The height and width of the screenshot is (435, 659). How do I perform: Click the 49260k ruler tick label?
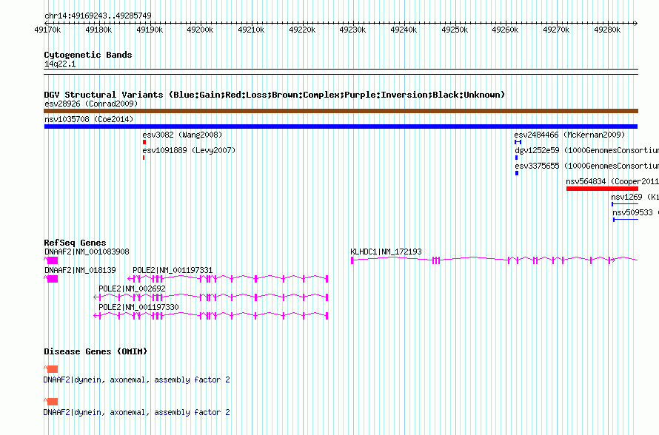pos(505,30)
